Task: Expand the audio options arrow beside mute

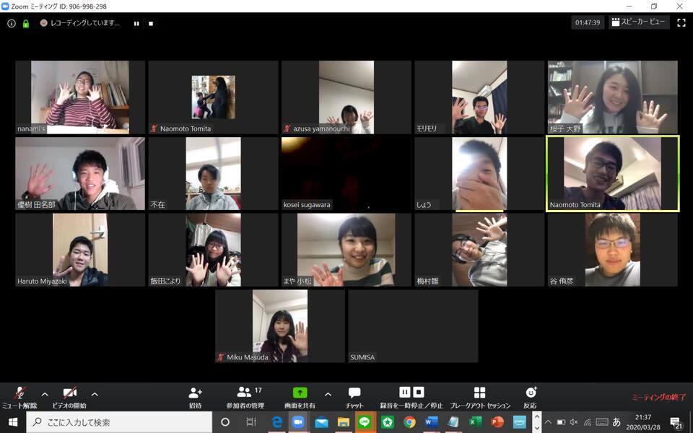Action: (x=45, y=394)
